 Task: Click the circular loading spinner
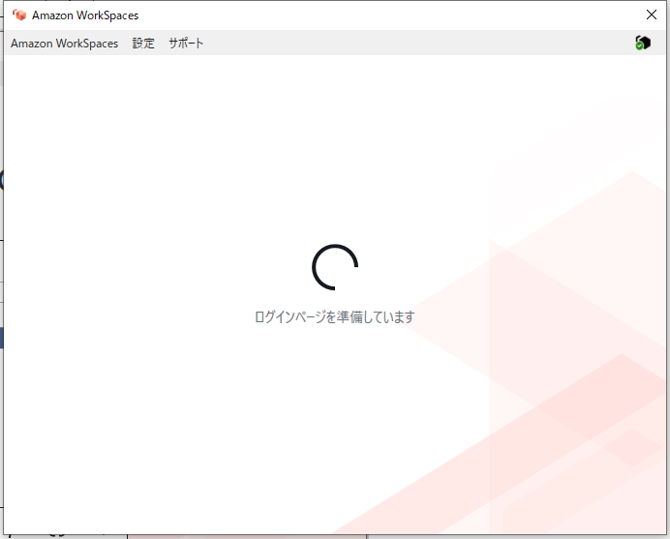click(335, 266)
